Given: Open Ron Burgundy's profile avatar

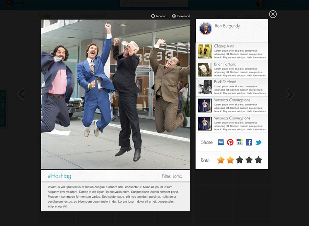Looking at the screenshot, I should click(x=206, y=29).
